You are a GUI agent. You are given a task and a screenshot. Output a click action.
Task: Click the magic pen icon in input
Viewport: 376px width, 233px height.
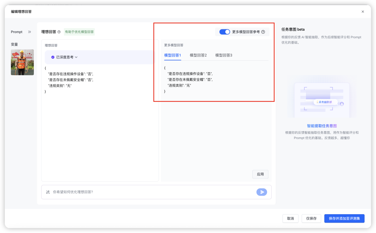(x=48, y=192)
